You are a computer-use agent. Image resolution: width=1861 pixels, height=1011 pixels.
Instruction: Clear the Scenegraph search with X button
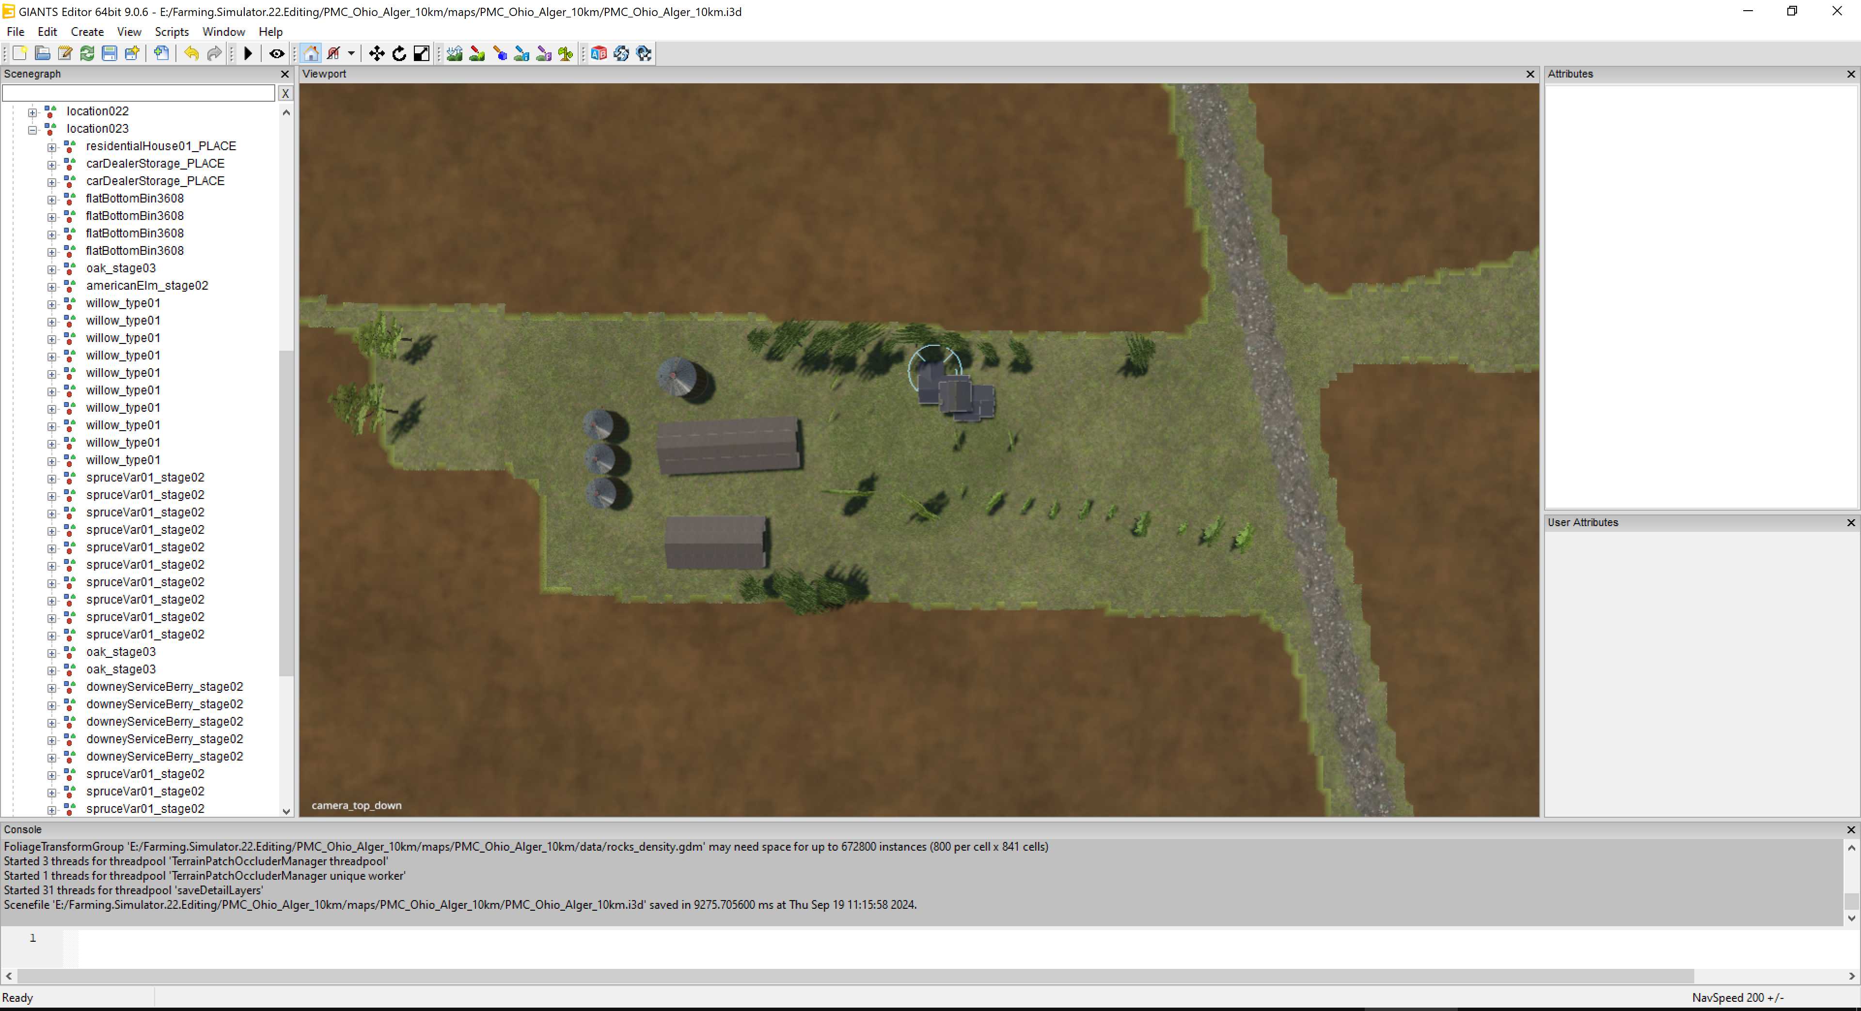[x=285, y=93]
